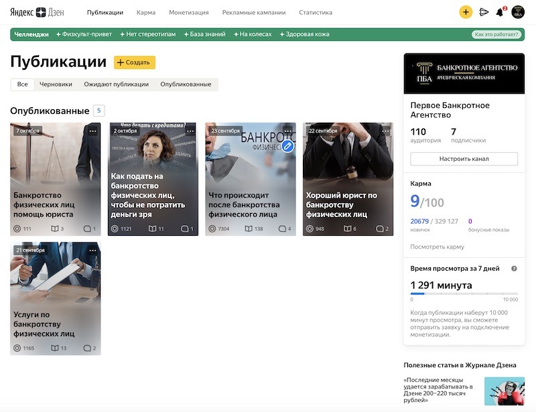Select the Все filter tab

[x=23, y=84]
